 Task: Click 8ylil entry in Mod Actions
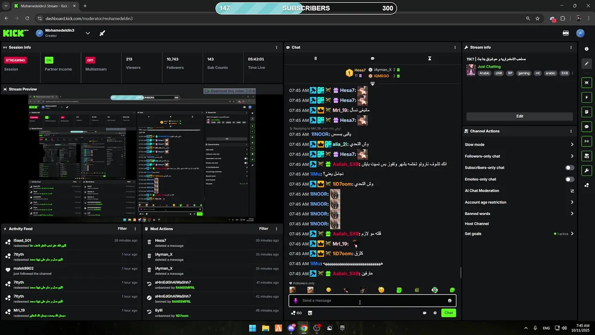159,310
